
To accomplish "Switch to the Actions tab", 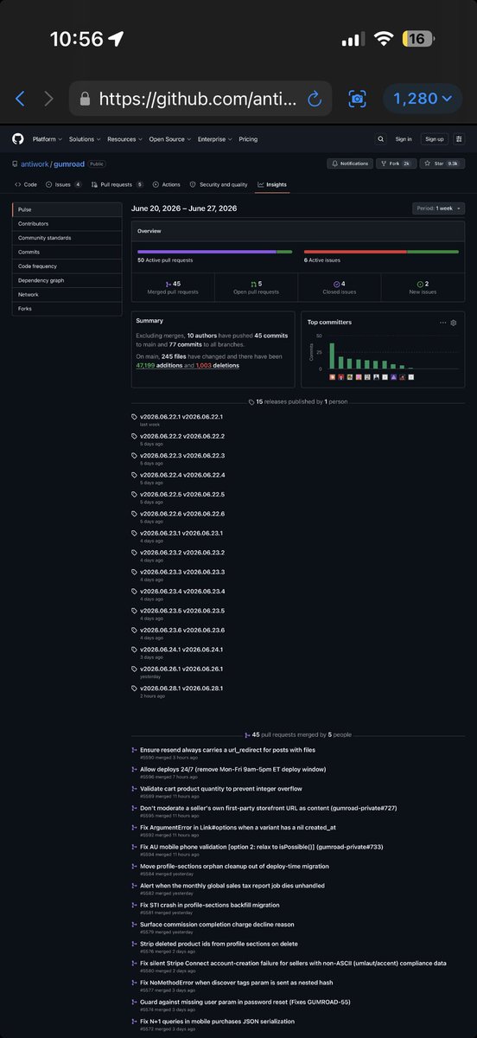I will click(167, 184).
